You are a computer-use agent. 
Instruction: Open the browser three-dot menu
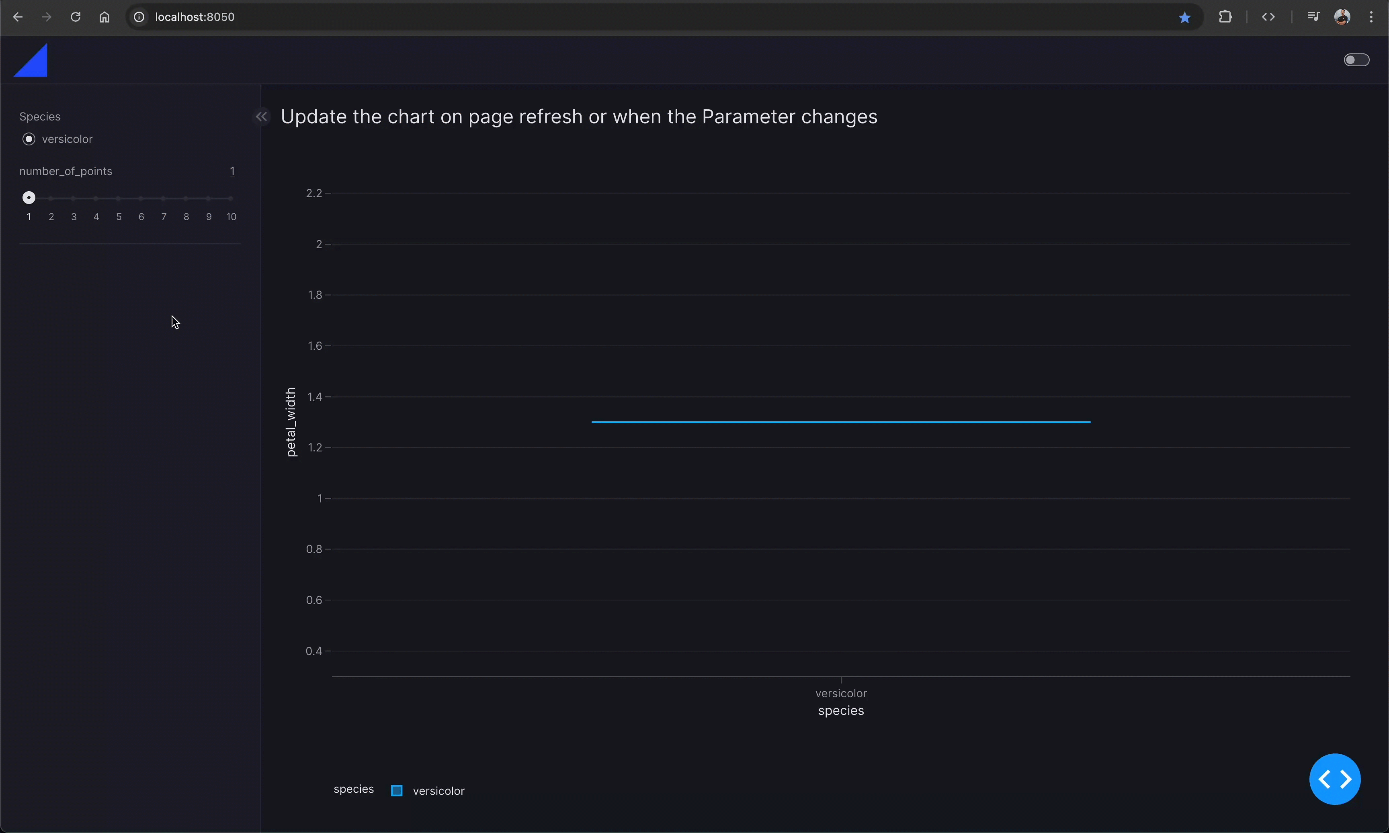(x=1371, y=17)
